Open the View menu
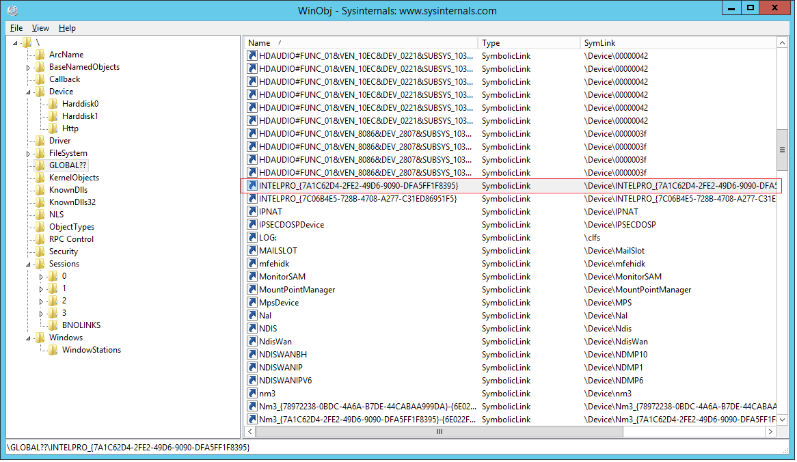The height and width of the screenshot is (462, 797). tap(40, 28)
